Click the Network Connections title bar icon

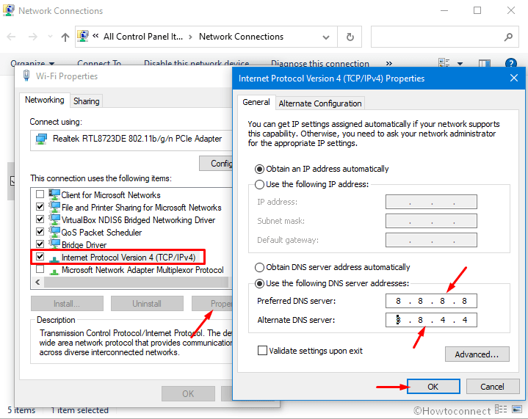(8, 10)
